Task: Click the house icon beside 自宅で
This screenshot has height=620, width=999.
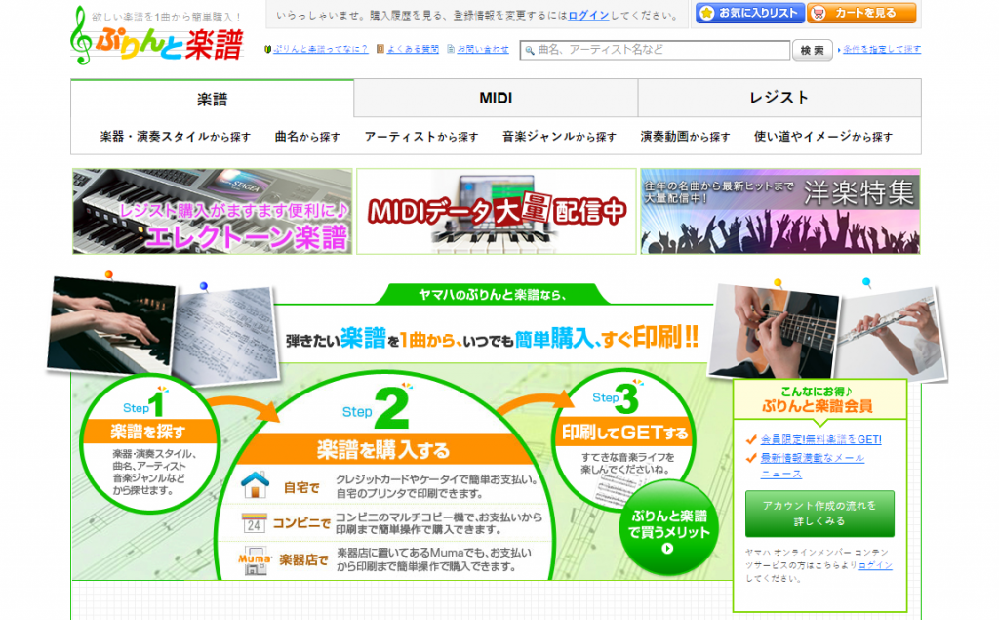Action: 255,483
